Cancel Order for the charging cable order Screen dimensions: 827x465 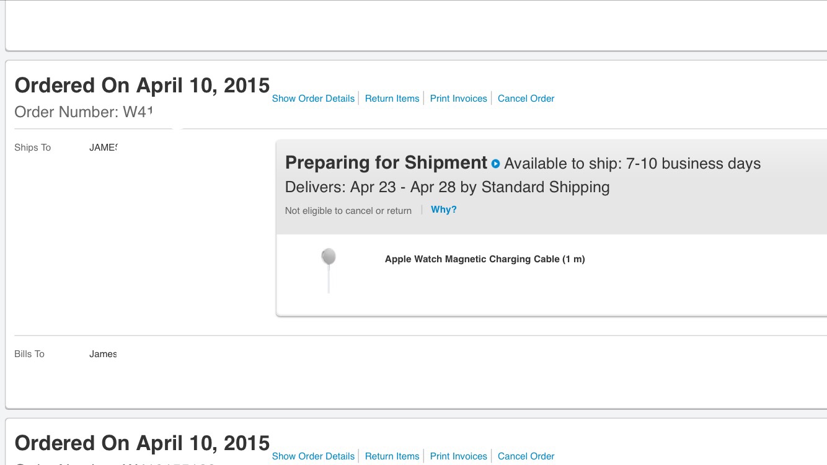[526, 99]
